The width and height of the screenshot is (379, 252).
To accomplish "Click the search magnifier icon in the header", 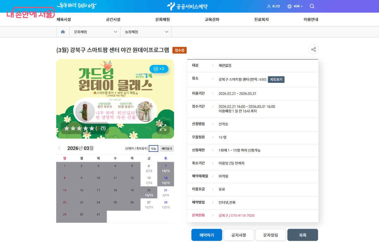I will point(312,6).
